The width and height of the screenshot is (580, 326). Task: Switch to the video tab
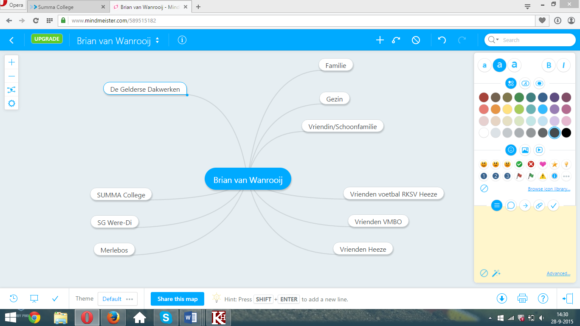coord(539,150)
